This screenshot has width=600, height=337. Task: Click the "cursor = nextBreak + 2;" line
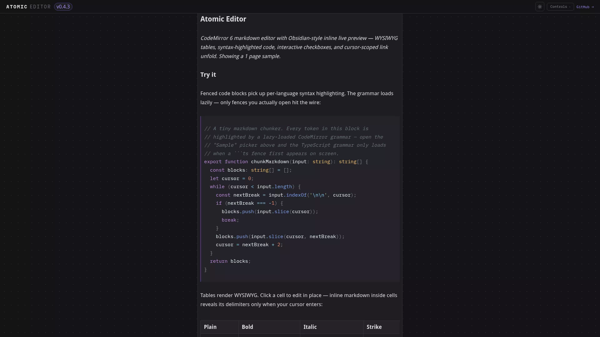(x=249, y=245)
